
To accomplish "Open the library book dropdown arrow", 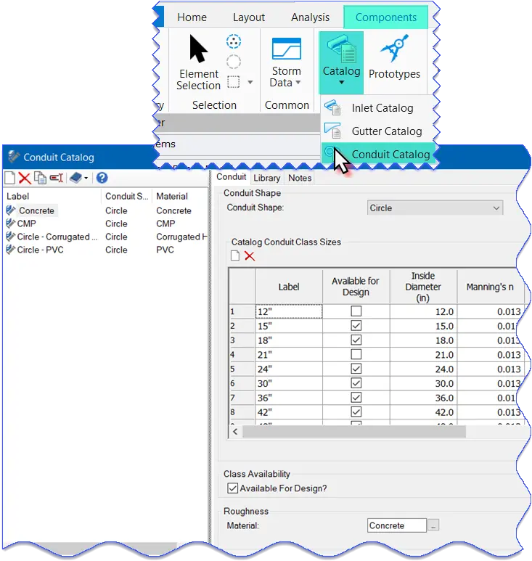I will 86,179.
